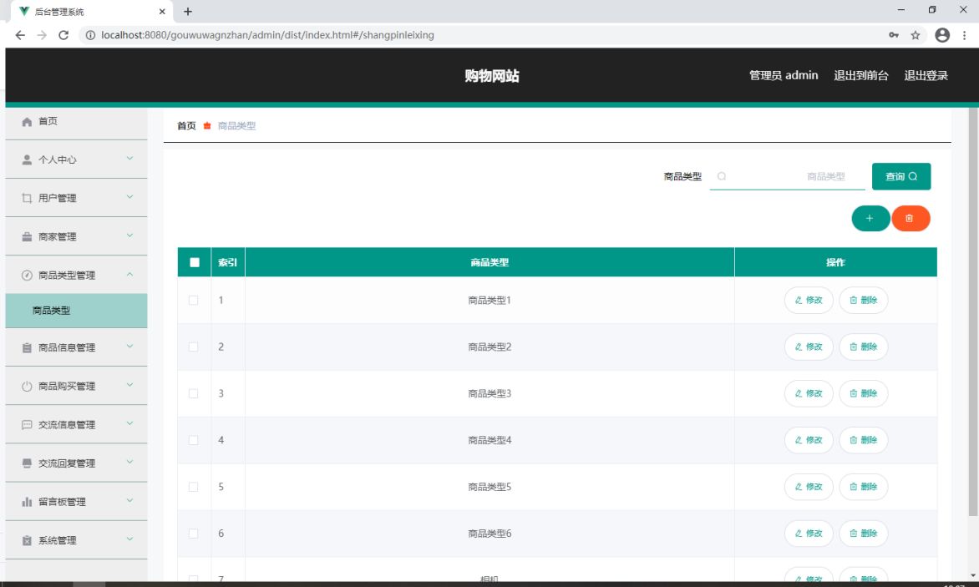Image resolution: width=979 pixels, height=587 pixels.
Task: Expand the 用户管理 chevron
Action: coord(129,197)
